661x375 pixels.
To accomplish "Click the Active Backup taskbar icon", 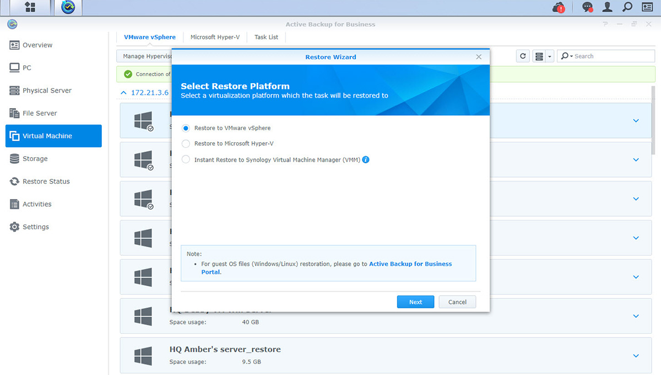I will (68, 8).
